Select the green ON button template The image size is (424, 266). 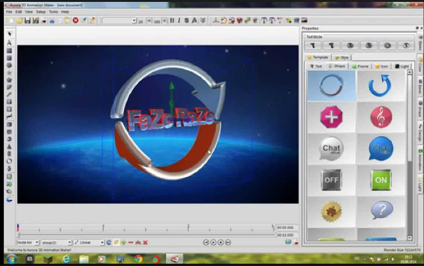coord(381,180)
